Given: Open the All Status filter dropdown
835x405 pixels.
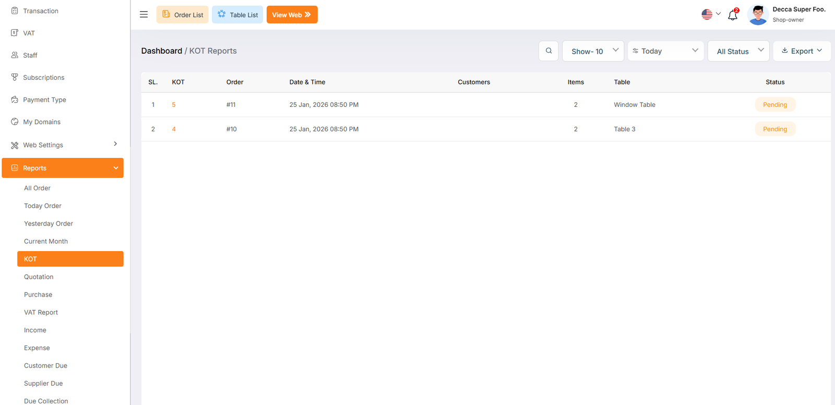Looking at the screenshot, I should [x=738, y=51].
